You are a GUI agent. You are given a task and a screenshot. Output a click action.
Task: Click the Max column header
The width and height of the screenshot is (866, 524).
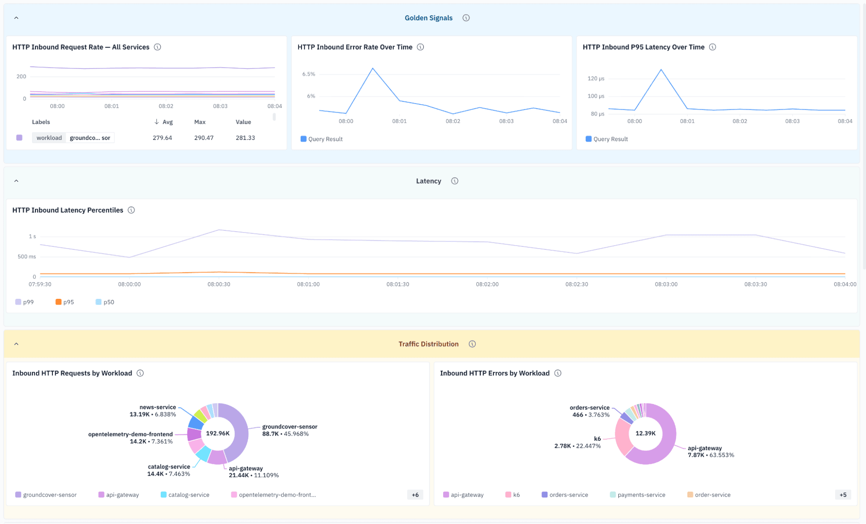200,122
